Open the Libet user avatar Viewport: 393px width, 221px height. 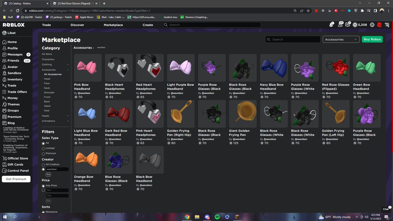(4, 33)
